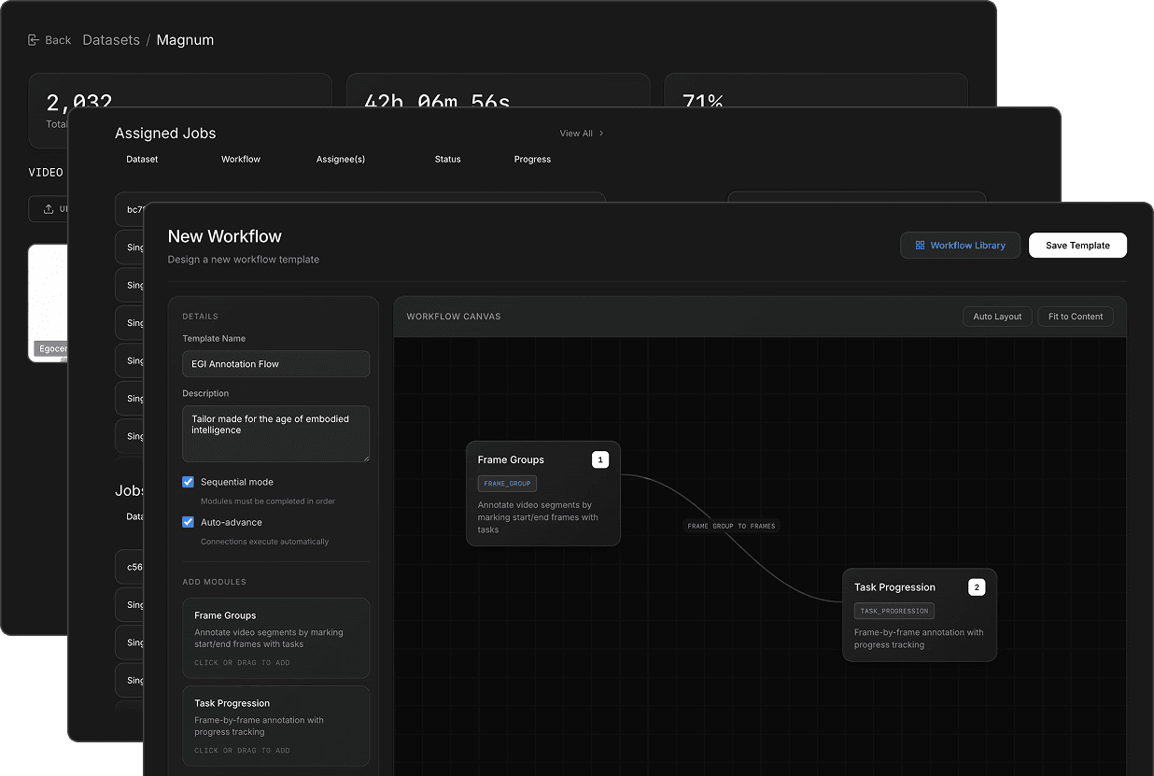
Task: Click the Template Name input field
Action: (275, 363)
